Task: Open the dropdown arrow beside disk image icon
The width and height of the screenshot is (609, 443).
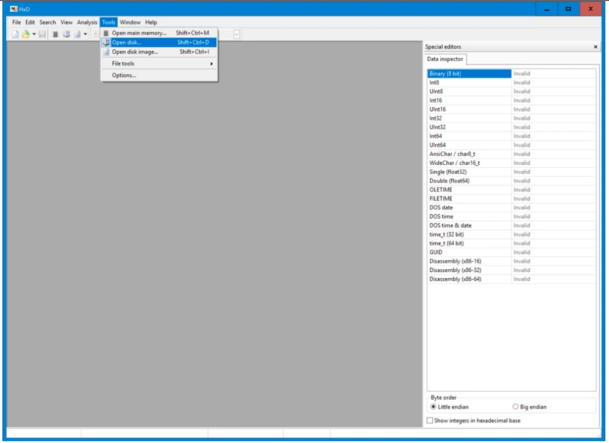Action: coord(86,34)
